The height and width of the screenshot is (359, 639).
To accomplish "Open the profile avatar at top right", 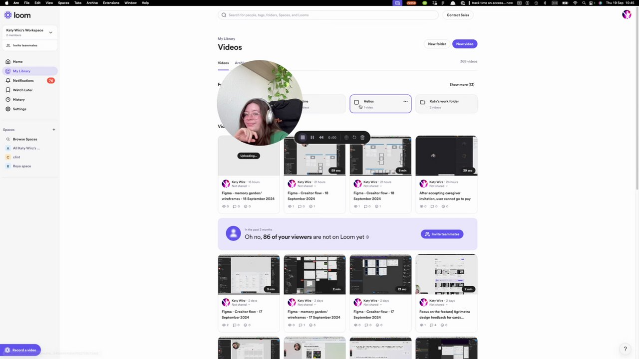I will click(627, 15).
